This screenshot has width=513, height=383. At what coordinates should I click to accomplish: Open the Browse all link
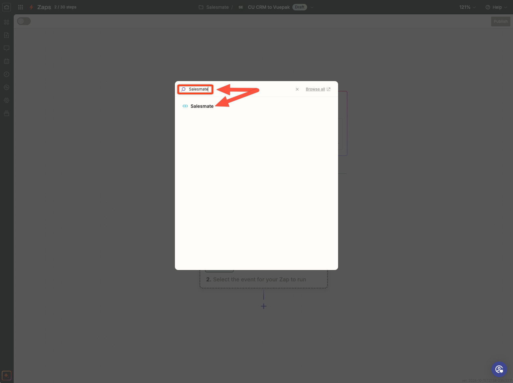click(x=318, y=89)
